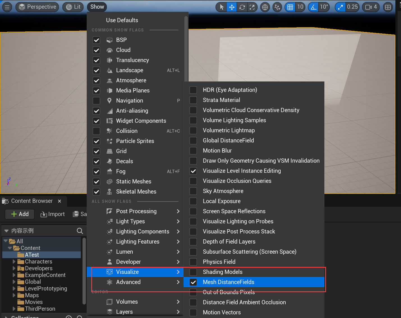The image size is (401, 318).
Task: Activate the scale tool
Action: pyautogui.click(x=252, y=7)
